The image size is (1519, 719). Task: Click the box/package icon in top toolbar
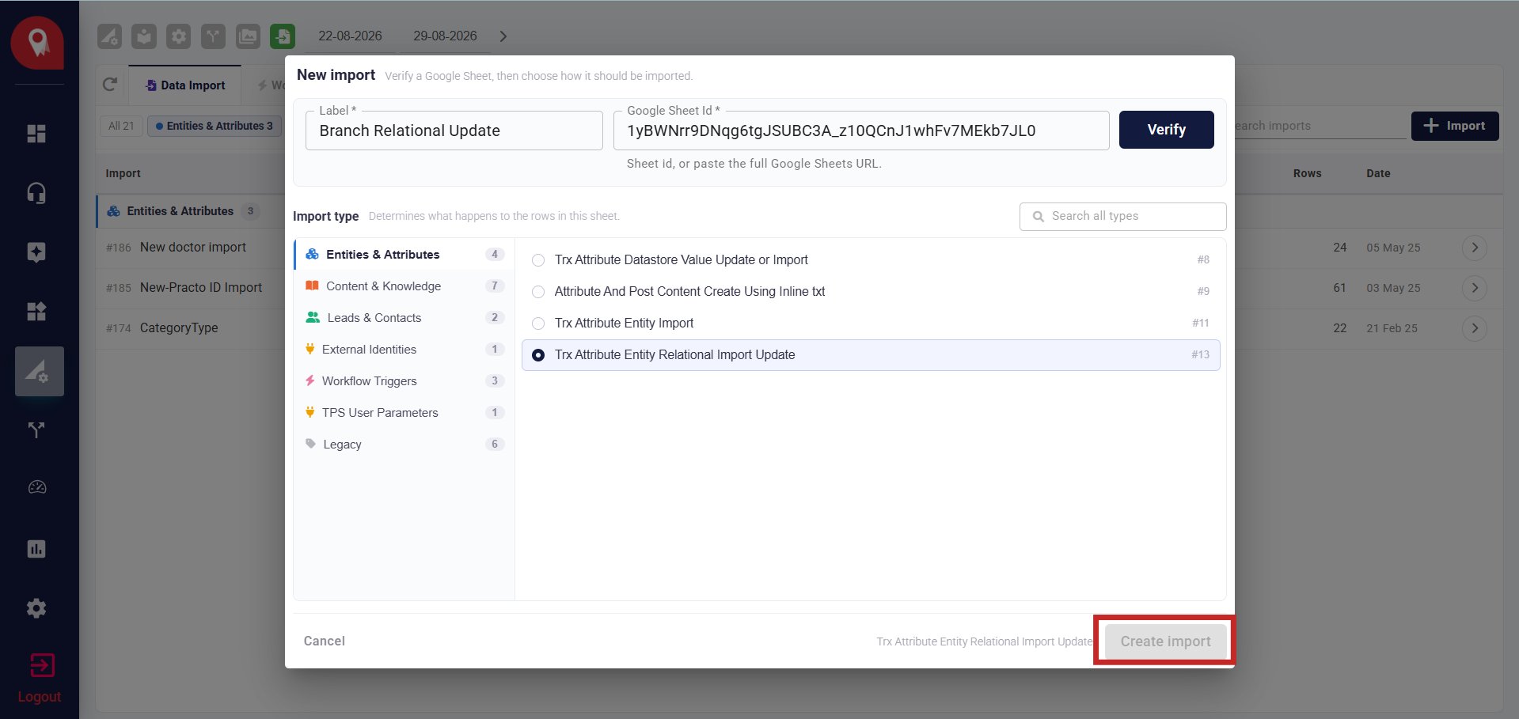[144, 36]
